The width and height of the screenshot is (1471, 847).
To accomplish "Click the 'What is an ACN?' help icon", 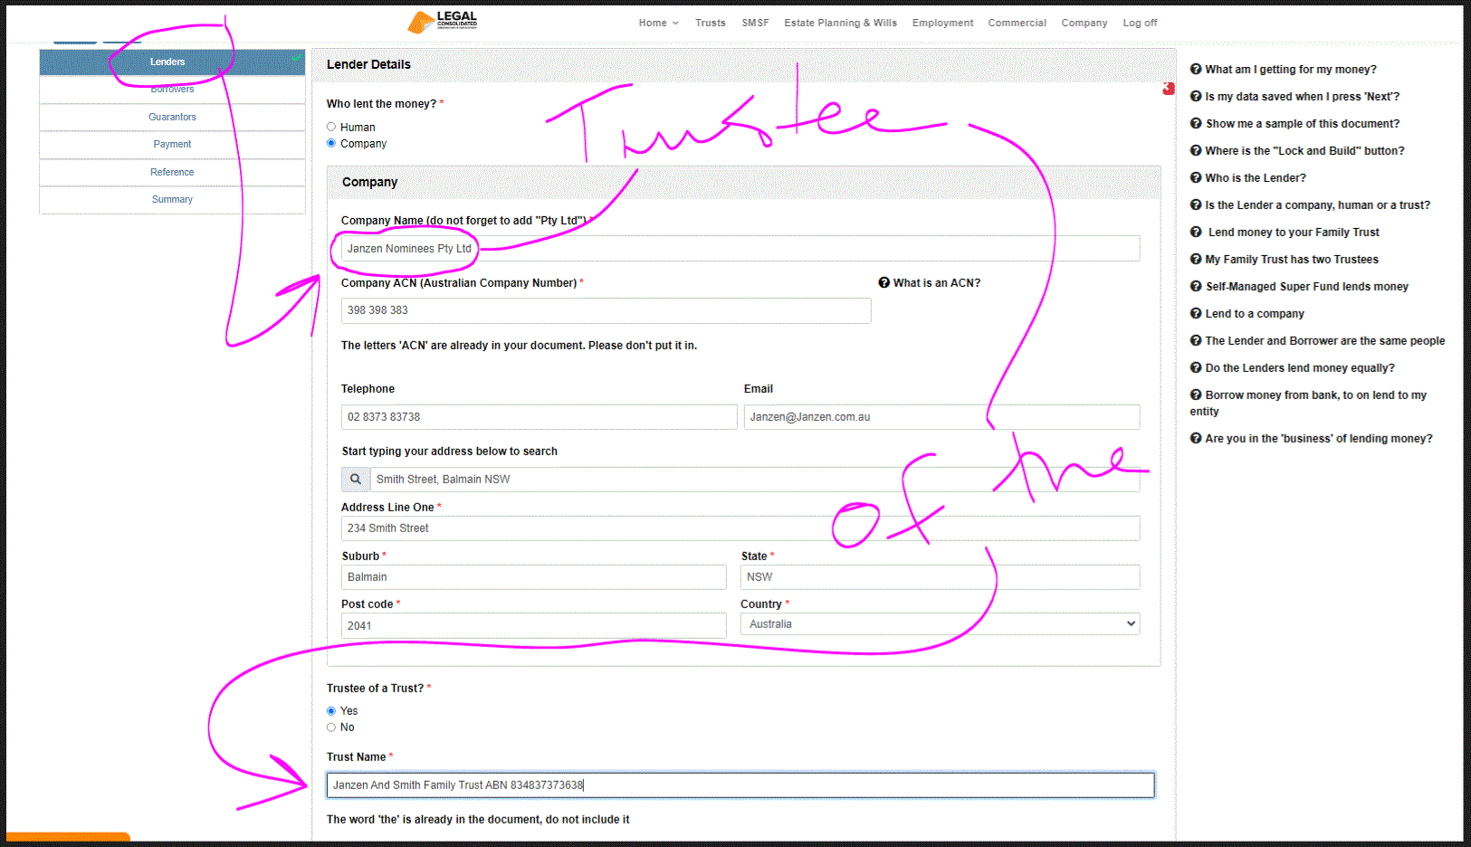I will pos(884,283).
